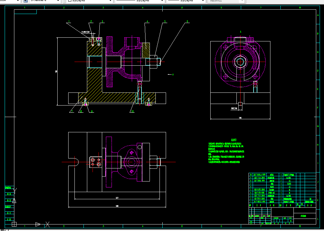Select zone letter A on right border

pos(318,15)
